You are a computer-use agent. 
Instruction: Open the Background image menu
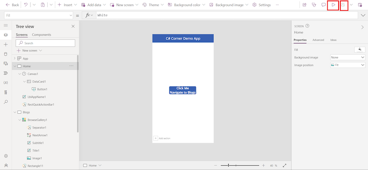(229, 5)
